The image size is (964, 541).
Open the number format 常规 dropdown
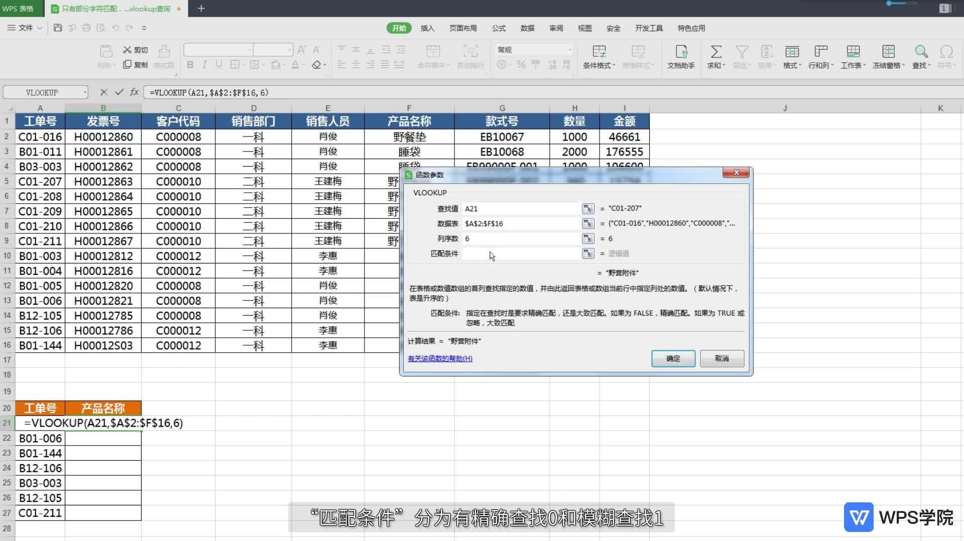click(570, 50)
